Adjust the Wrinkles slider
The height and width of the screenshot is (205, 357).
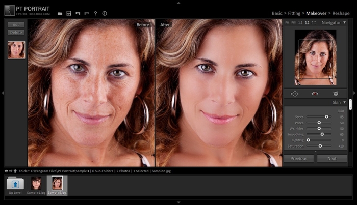coord(319,129)
